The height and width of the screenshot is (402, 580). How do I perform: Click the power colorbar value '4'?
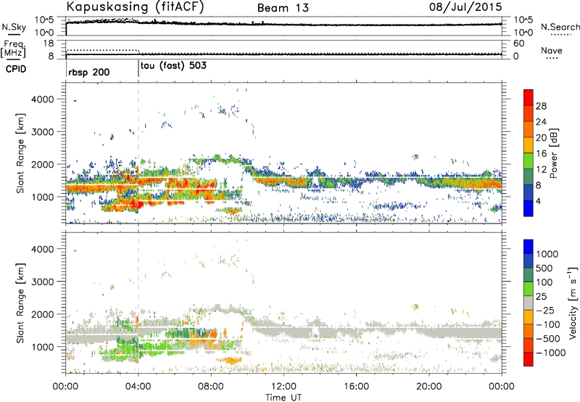pos(538,201)
